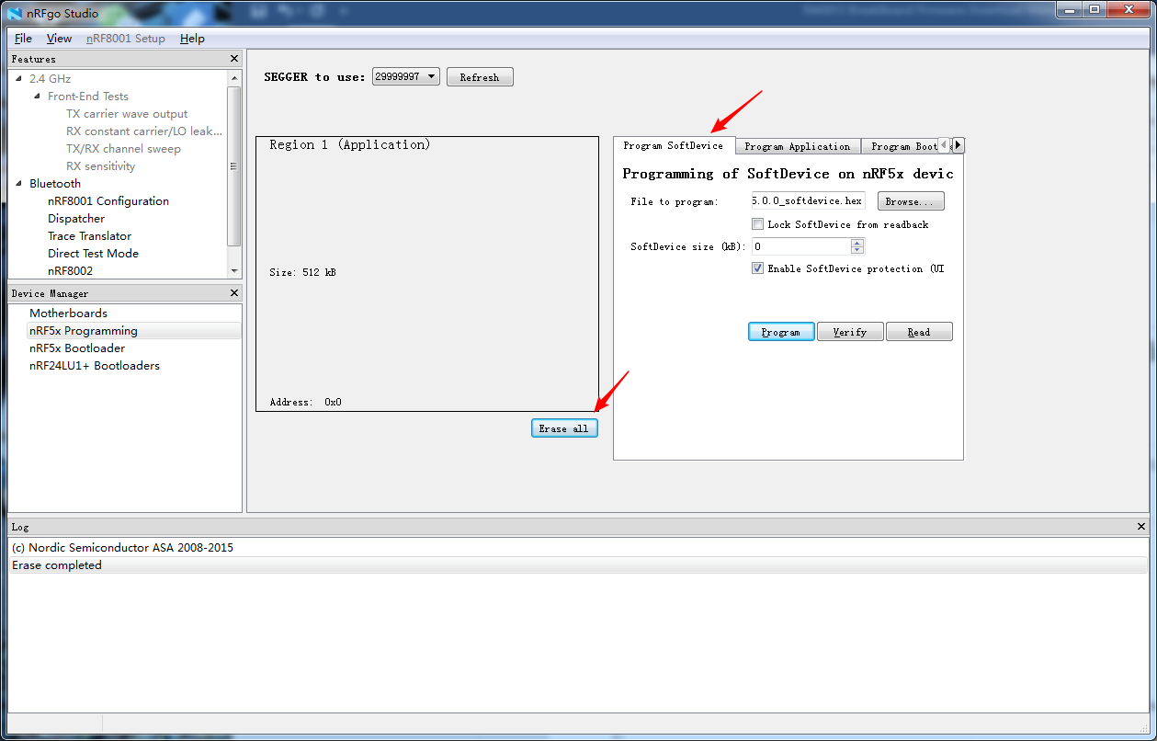Open the nRF8001 Setup menu
This screenshot has width=1157, height=741.
(x=126, y=39)
